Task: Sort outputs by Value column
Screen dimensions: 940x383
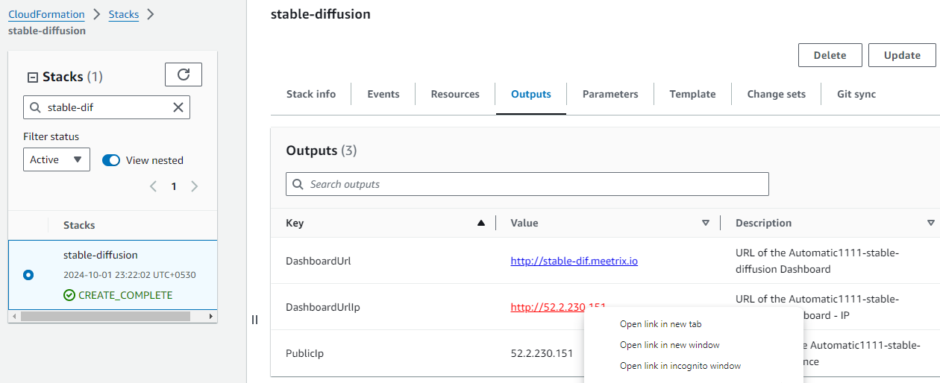Action: (x=706, y=223)
